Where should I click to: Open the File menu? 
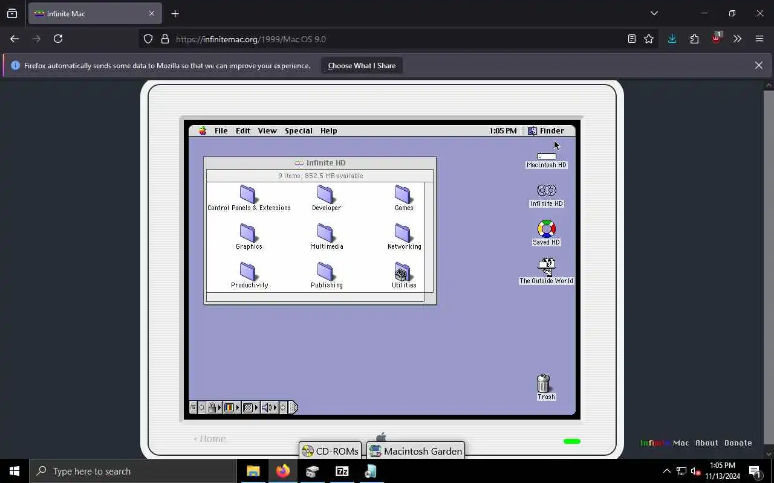click(x=221, y=130)
